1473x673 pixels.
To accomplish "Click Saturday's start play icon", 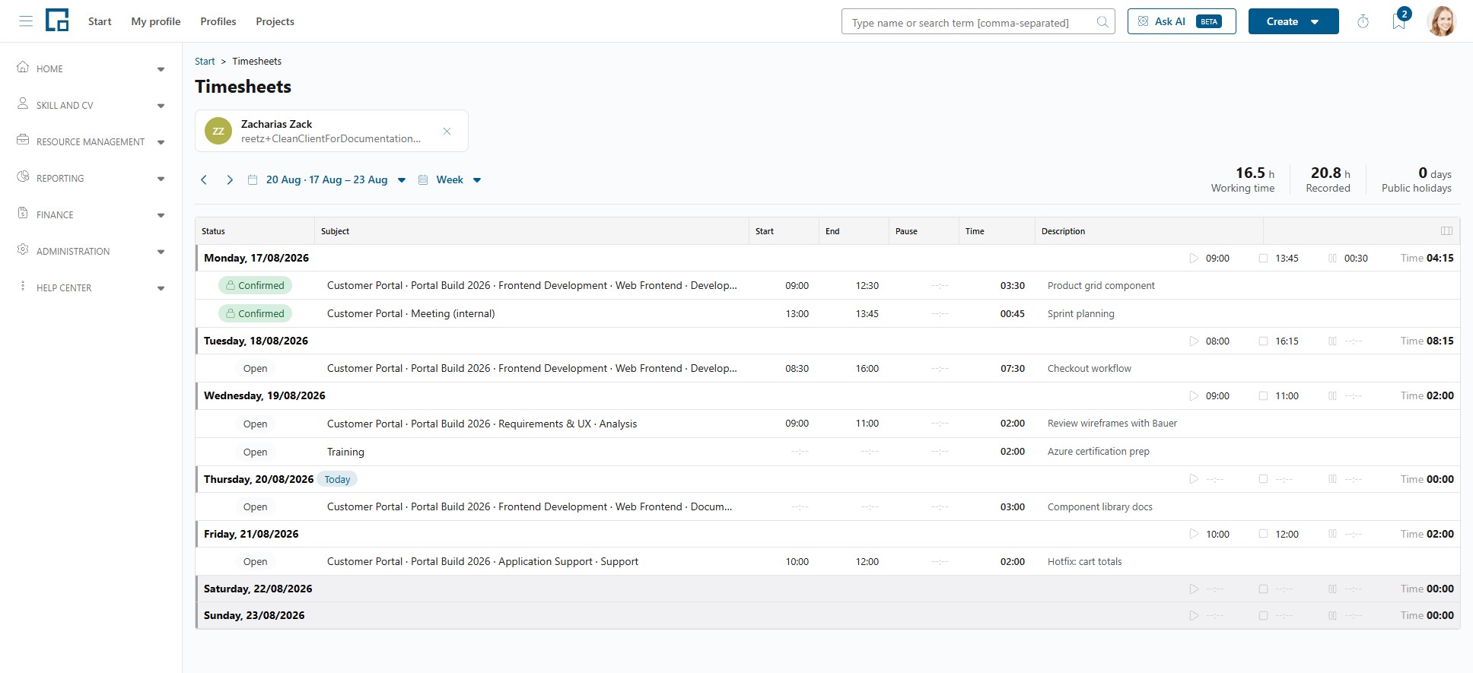I will (x=1194, y=589).
